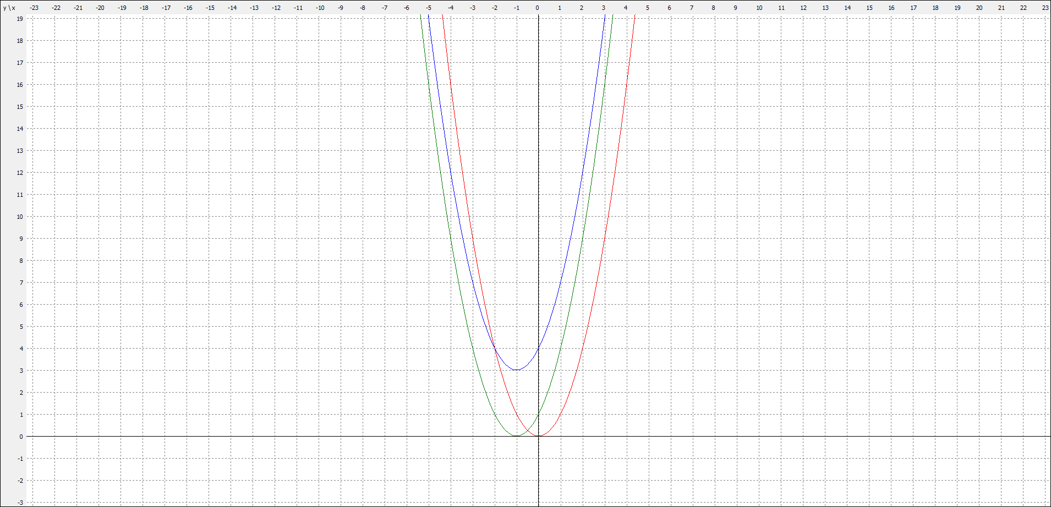Click where the blue and red curves intersect

(x=494, y=348)
